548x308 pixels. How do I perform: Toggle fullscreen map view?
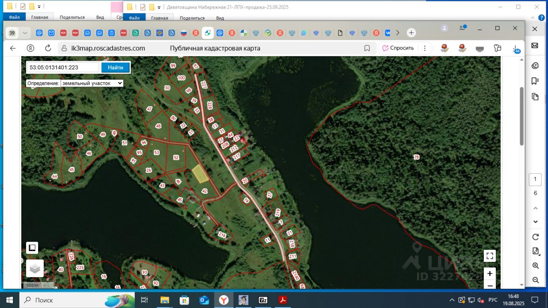(x=490, y=256)
